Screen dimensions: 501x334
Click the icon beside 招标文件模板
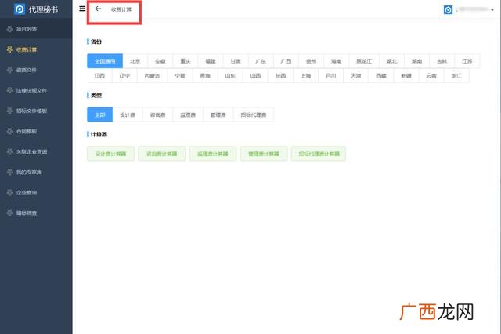tap(9, 111)
